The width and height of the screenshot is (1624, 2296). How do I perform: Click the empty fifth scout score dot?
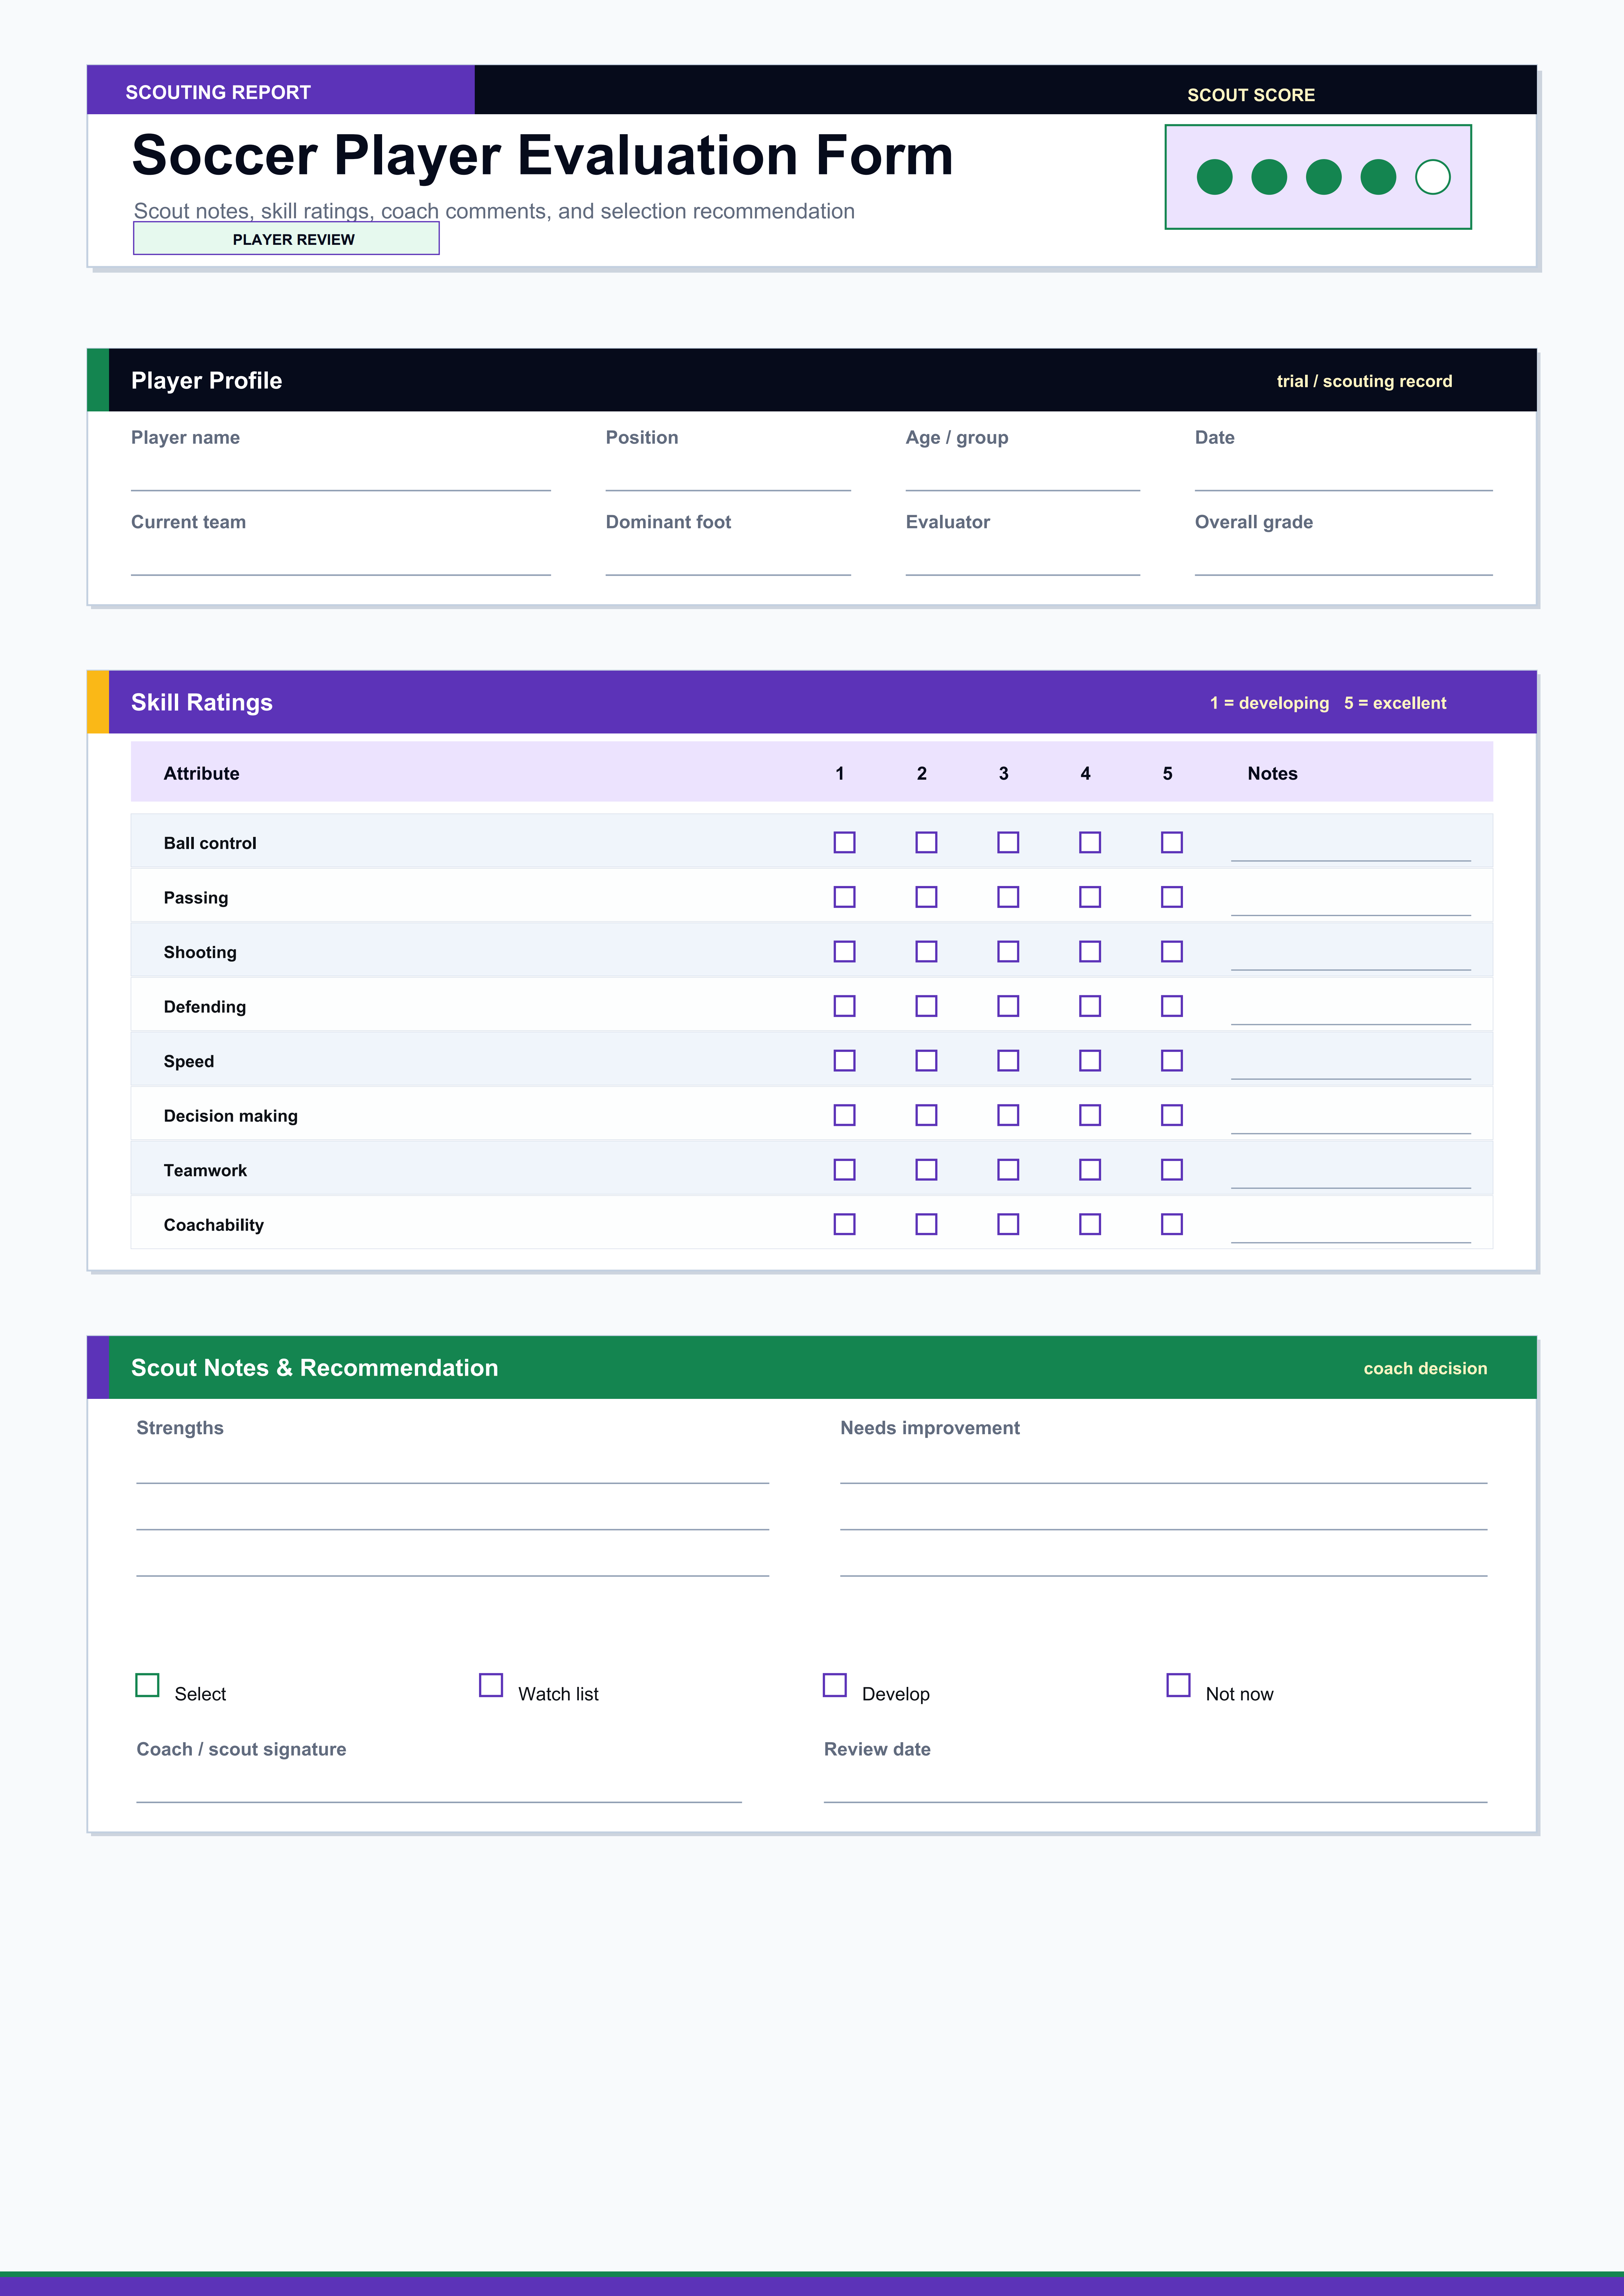tap(1433, 177)
